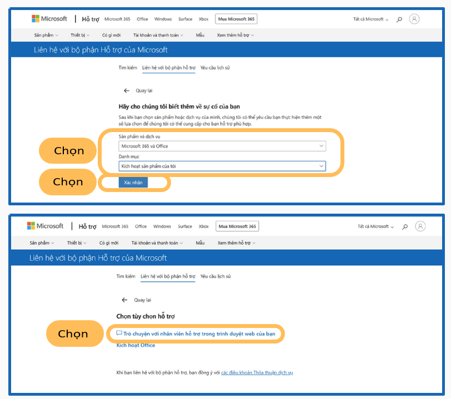Expand Tài khoản và thanh toán in bottom navigation
Screen dimensions: 451x399
[157, 243]
